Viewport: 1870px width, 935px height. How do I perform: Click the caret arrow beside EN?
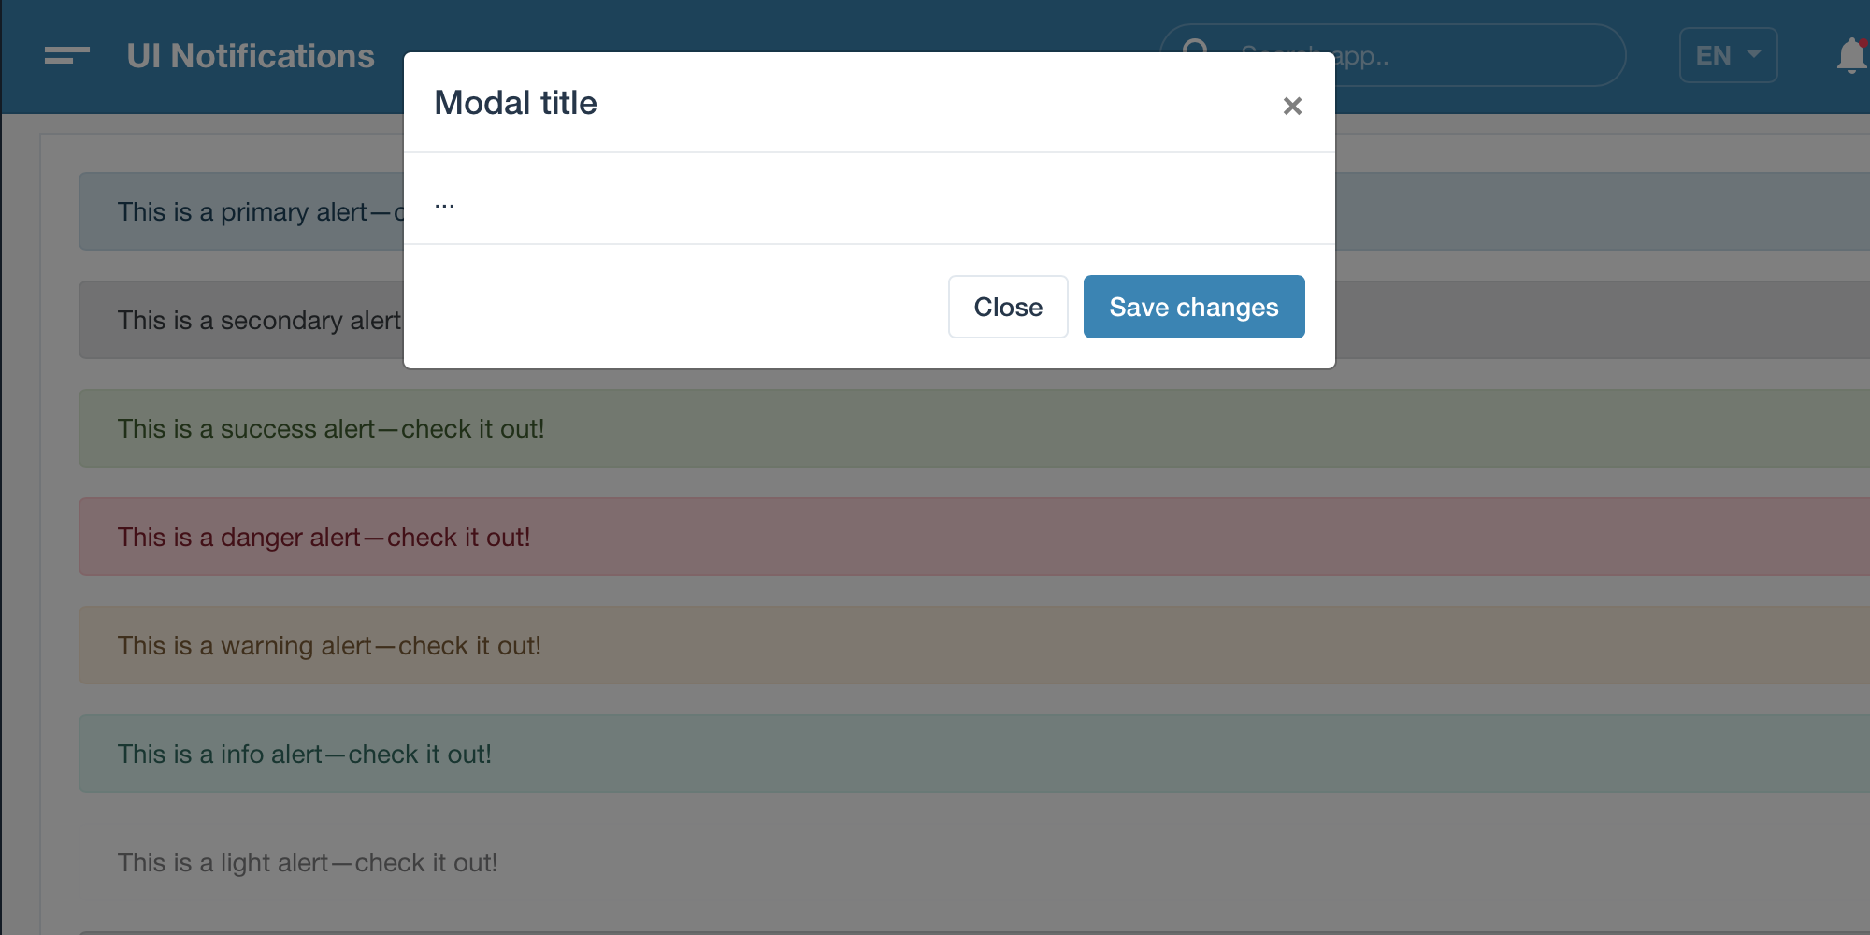(1754, 55)
